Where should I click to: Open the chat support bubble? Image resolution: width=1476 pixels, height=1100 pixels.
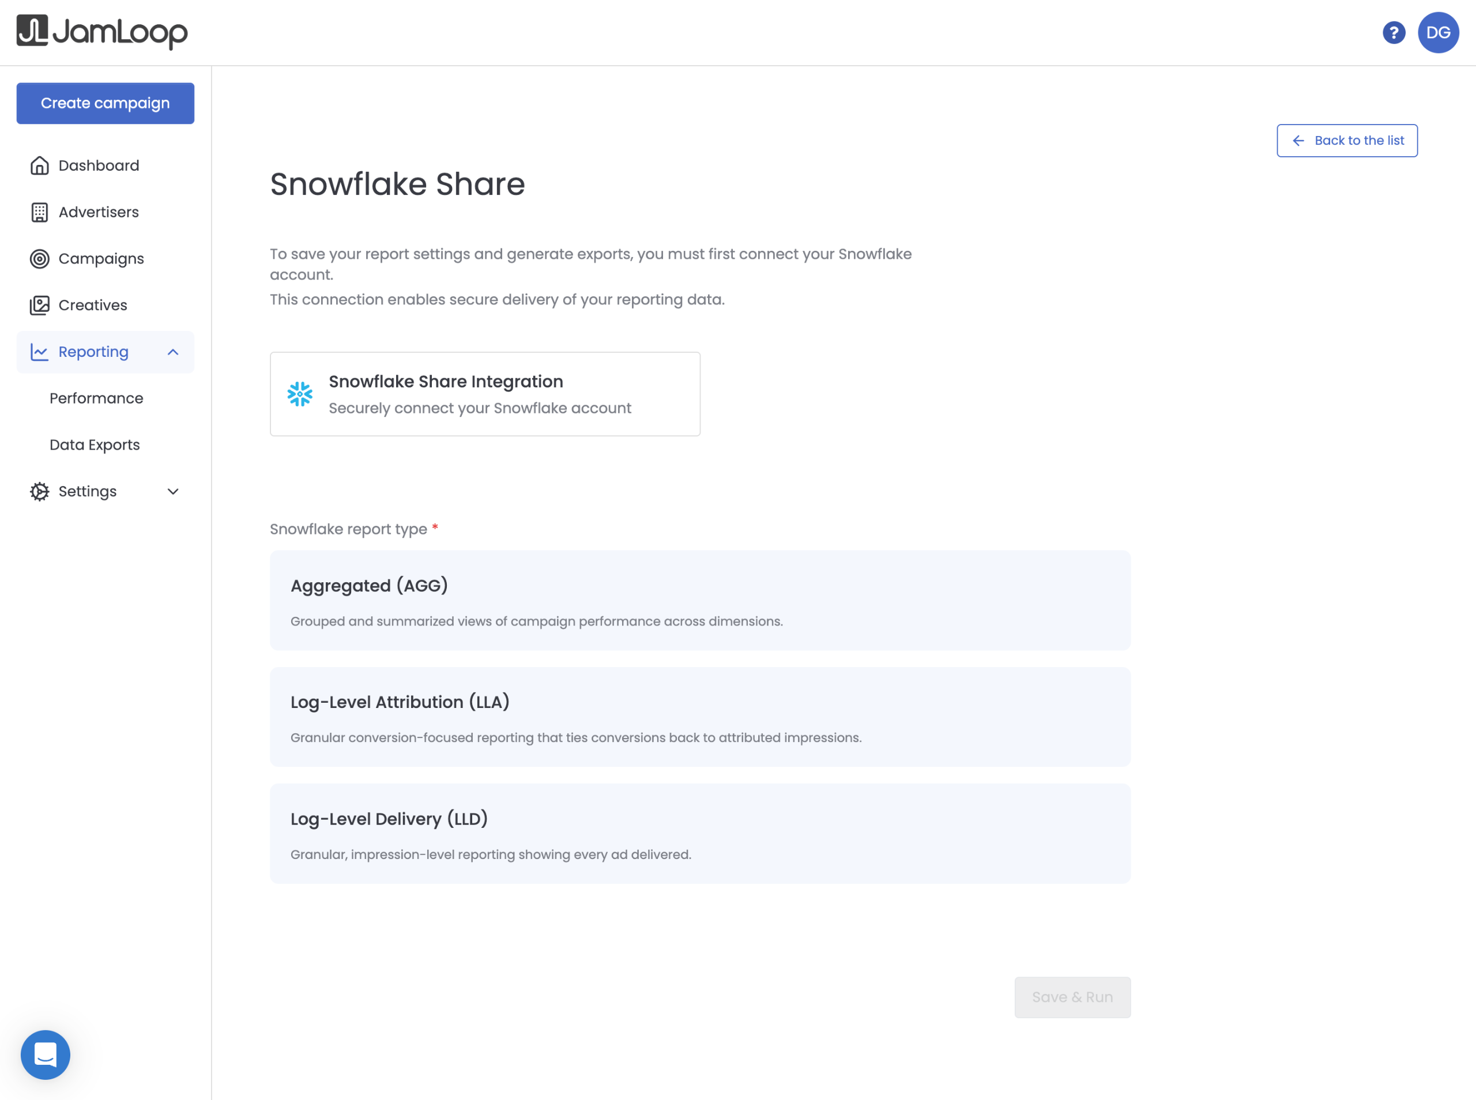tap(46, 1054)
